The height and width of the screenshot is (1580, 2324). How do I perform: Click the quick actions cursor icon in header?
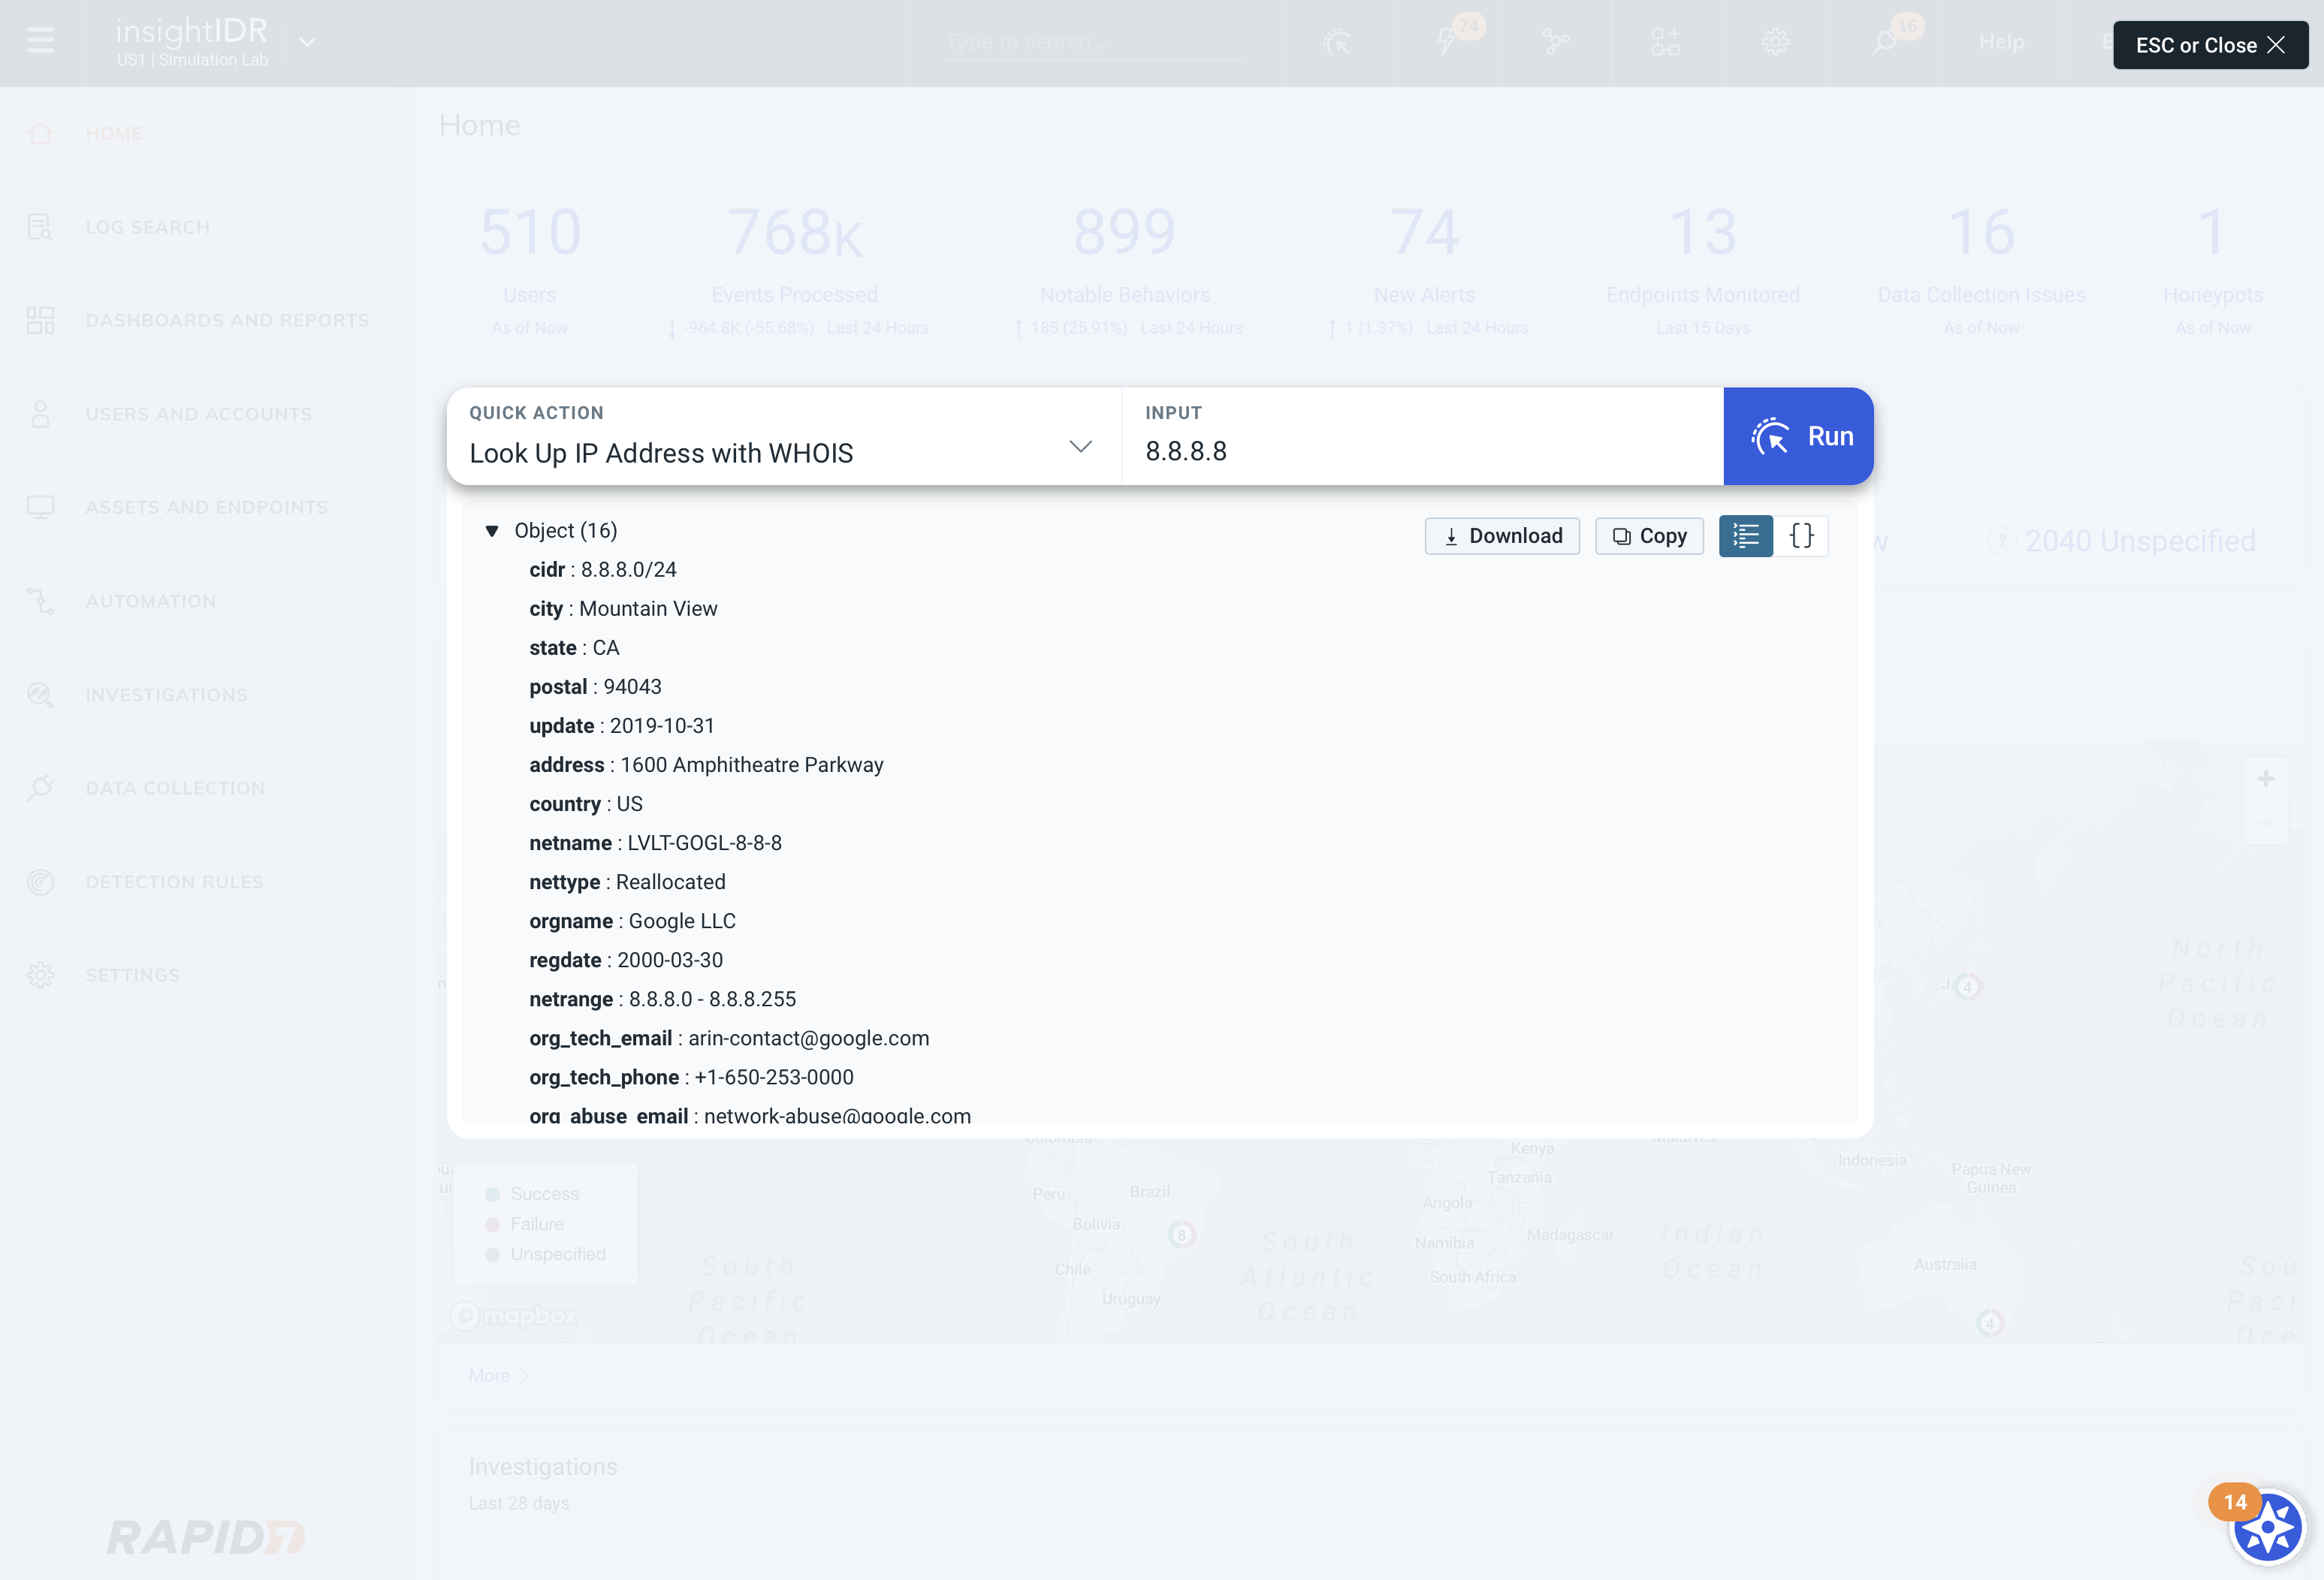[x=1337, y=42]
